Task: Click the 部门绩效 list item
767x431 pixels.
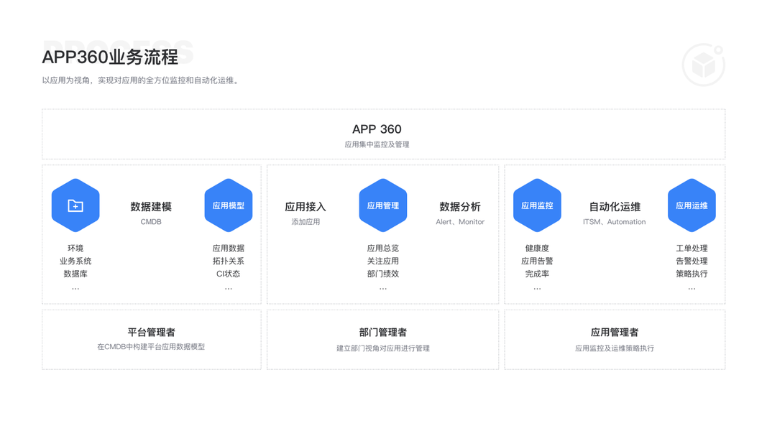Action: pyautogui.click(x=383, y=274)
